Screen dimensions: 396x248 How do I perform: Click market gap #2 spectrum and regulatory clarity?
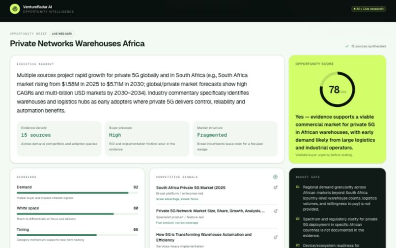340,227
